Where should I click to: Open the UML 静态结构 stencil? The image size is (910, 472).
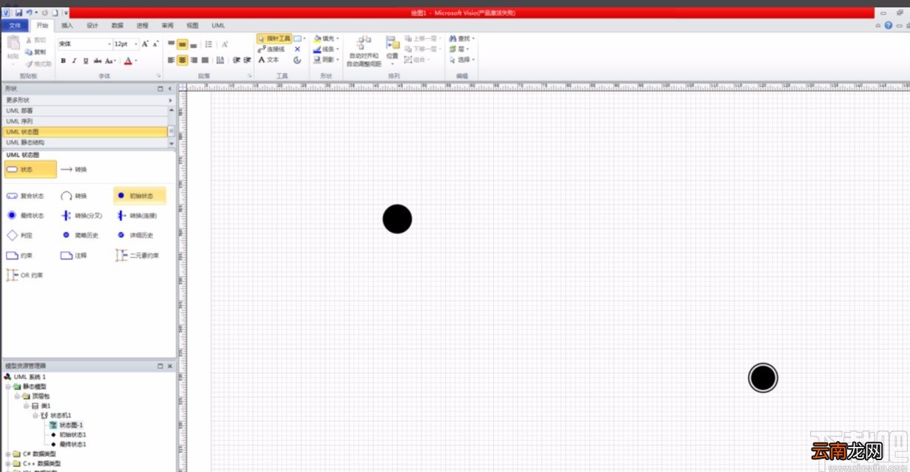(x=84, y=142)
